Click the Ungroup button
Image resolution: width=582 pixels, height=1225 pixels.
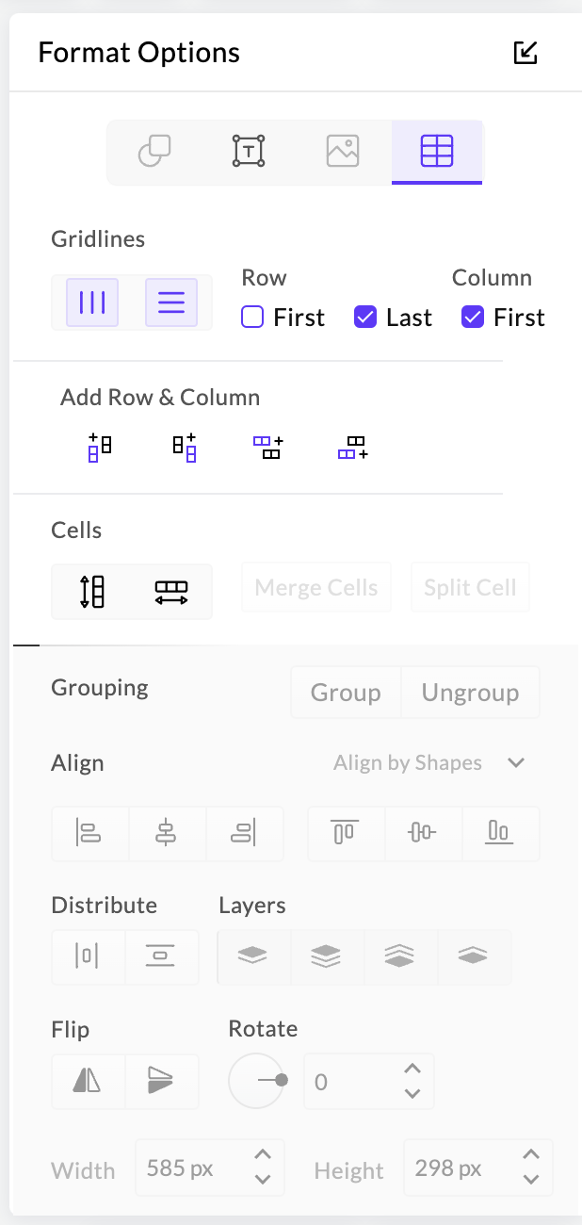click(470, 693)
